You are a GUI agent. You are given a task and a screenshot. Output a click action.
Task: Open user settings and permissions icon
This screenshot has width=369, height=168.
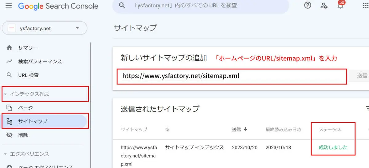(x=324, y=6)
